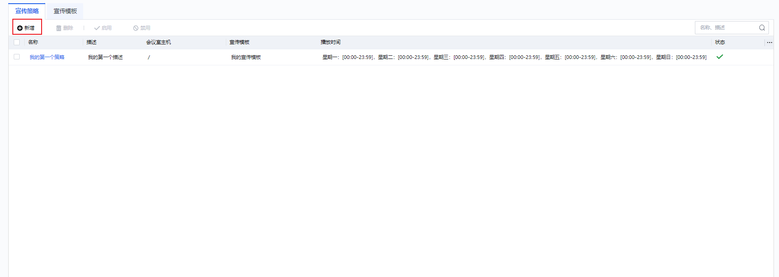Viewport: 779px width, 277px height.
Task: Click the 名称 column header
Action: click(33, 42)
